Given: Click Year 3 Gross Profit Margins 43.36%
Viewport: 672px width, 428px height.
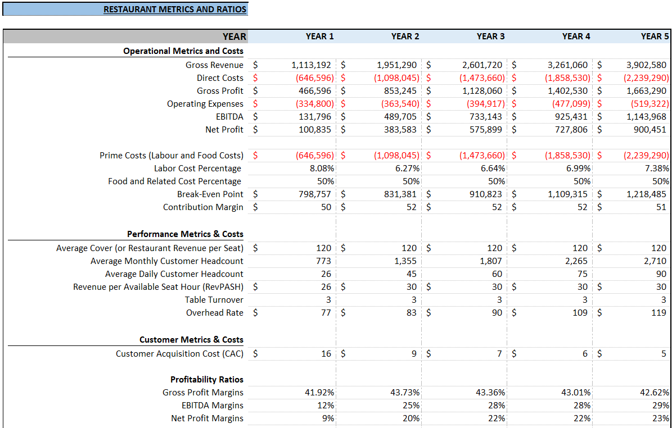Looking at the screenshot, I should 490,393.
